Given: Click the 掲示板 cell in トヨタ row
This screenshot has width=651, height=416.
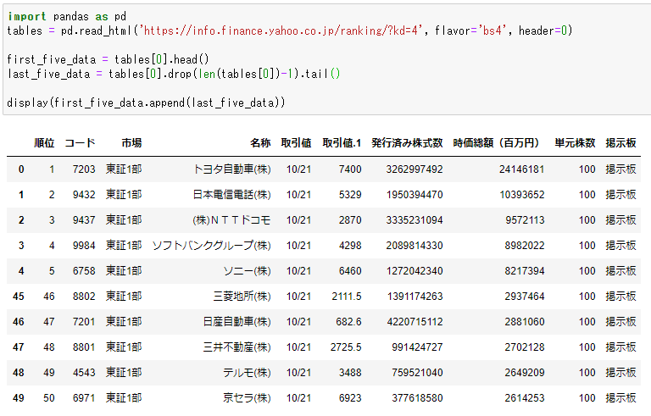Looking at the screenshot, I should (x=620, y=169).
